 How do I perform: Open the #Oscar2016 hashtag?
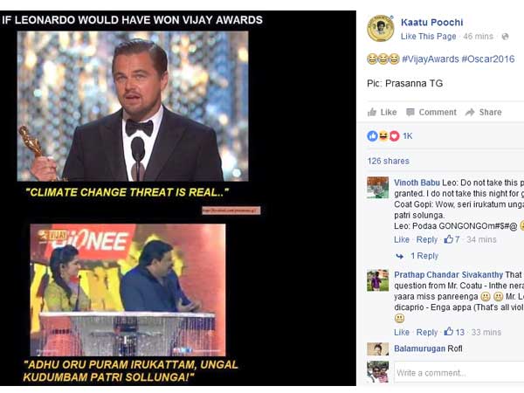coord(488,59)
